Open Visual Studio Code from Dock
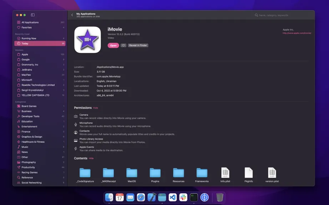The width and height of the screenshot is (329, 205). tap(173, 197)
